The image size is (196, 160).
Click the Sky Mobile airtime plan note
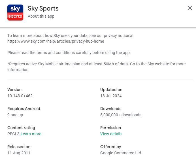97,67
